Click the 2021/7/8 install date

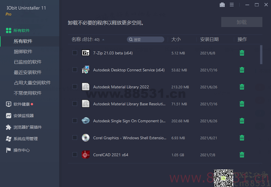coord(208,155)
